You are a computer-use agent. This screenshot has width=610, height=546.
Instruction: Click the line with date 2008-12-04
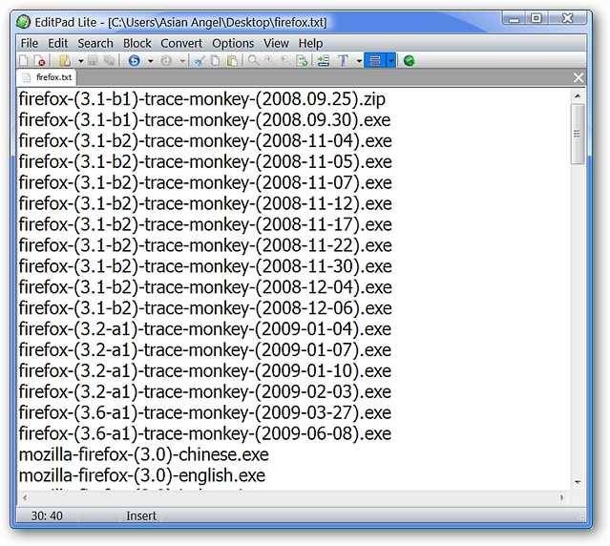pos(205,287)
